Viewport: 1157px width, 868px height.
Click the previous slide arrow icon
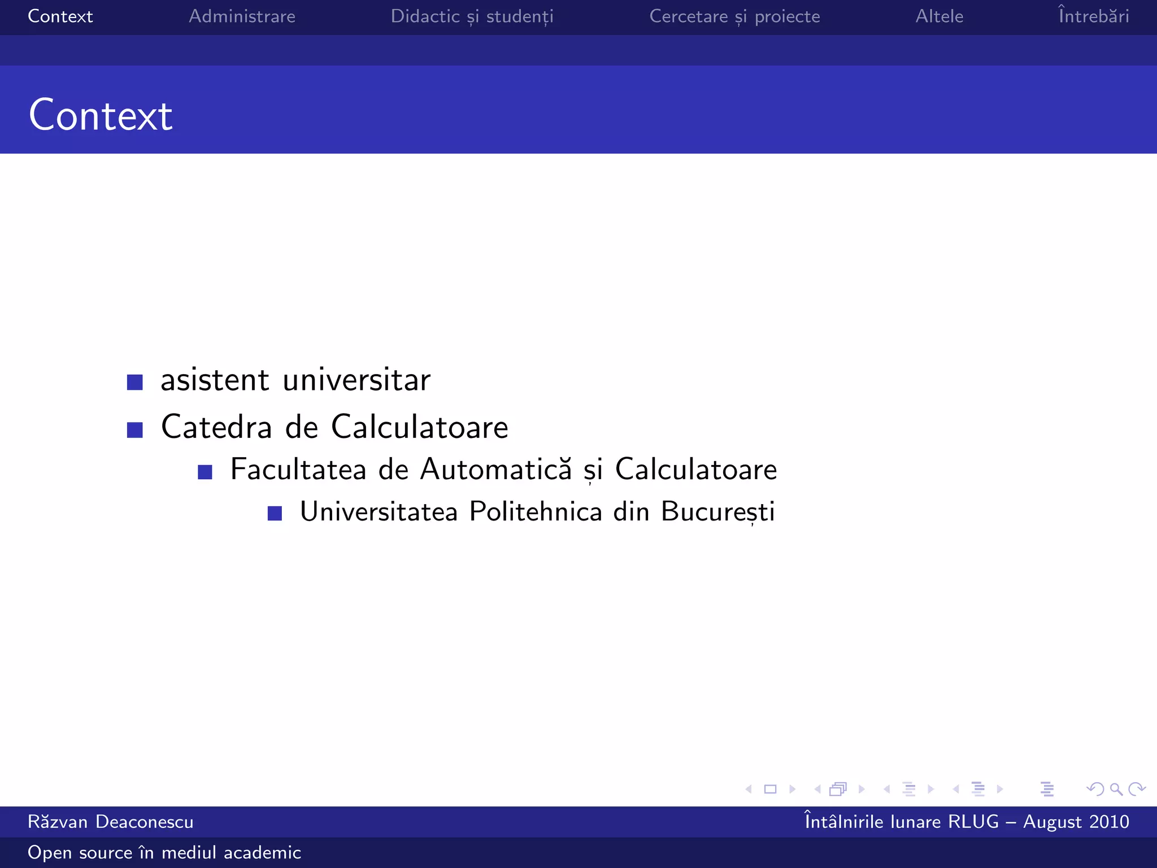(749, 789)
